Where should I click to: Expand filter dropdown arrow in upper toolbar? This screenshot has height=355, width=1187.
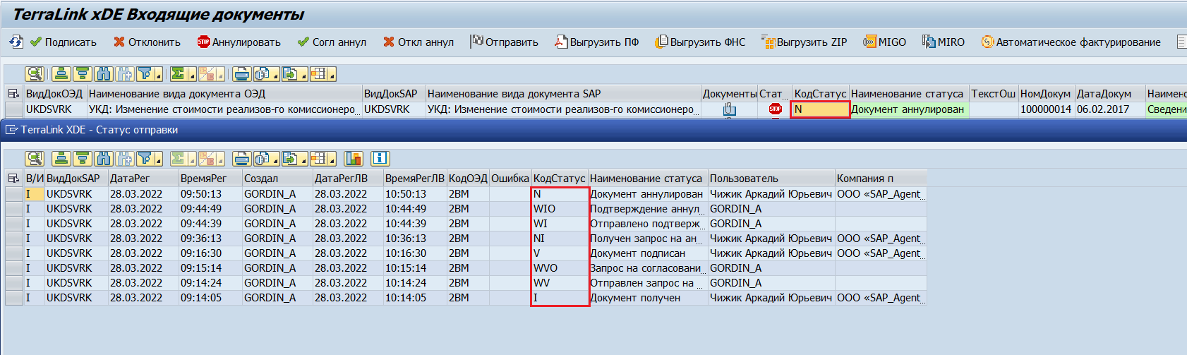(158, 76)
